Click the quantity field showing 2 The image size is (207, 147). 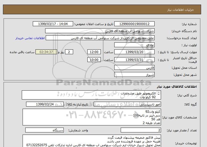141,130
